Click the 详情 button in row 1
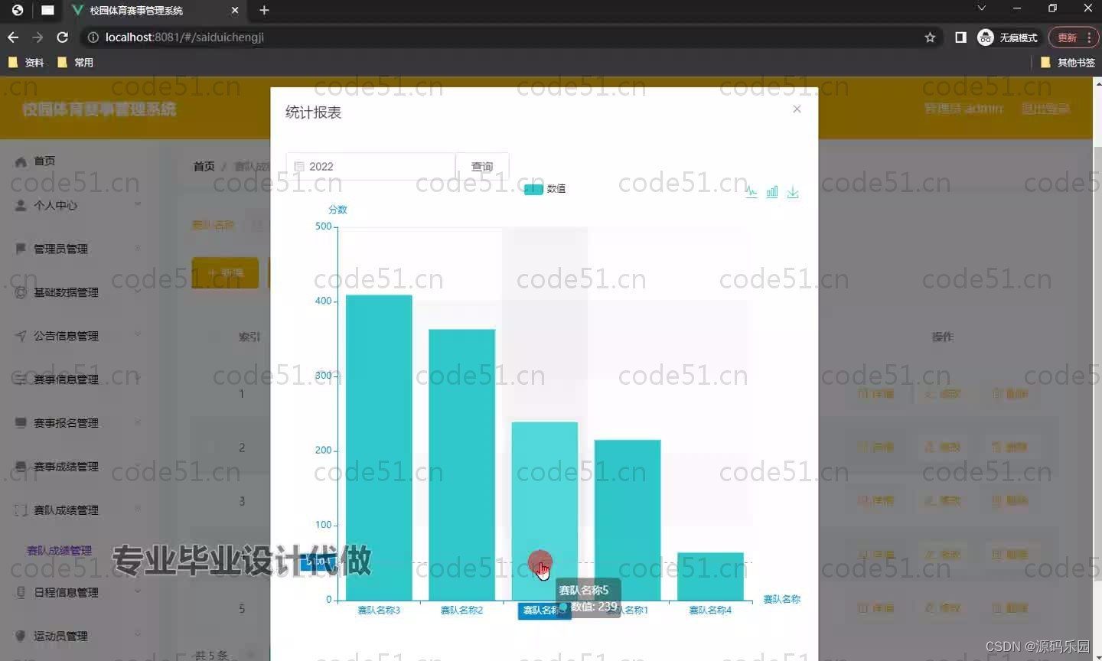This screenshot has width=1102, height=661. click(875, 393)
